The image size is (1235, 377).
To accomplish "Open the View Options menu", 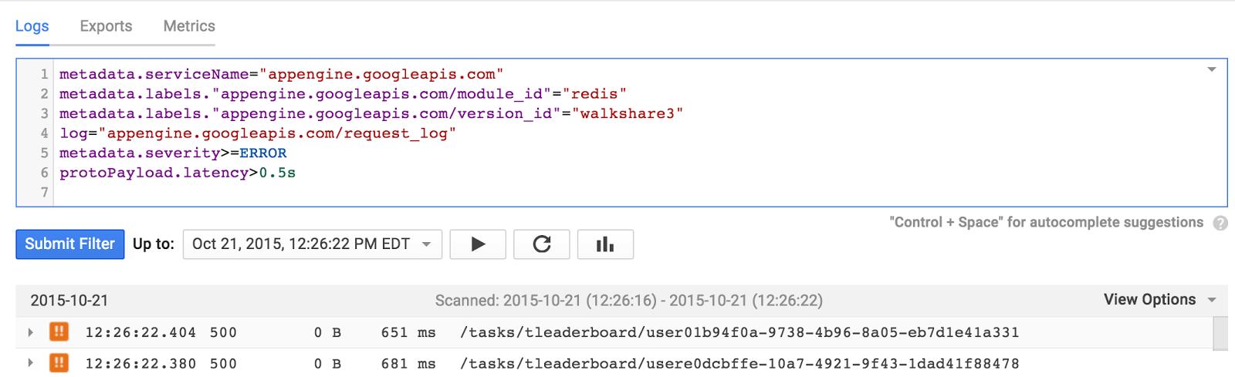I will (x=1160, y=300).
